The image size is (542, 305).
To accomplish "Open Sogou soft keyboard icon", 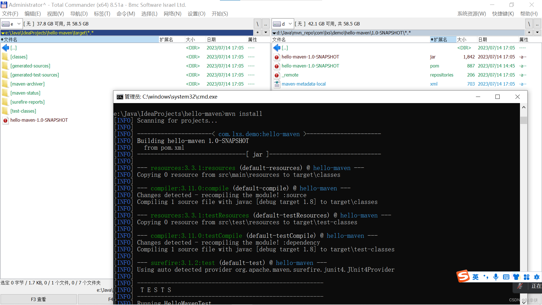I will point(506,277).
